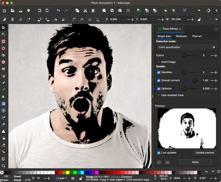Flip selected object horizontally
Image resolution: width=221 pixels, height=182 pixels.
pos(55,20)
